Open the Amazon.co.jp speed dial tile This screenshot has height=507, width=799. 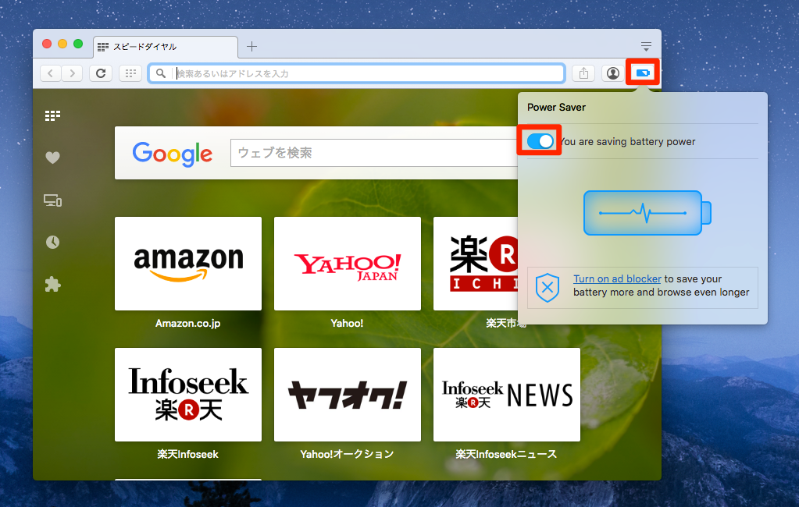point(188,264)
